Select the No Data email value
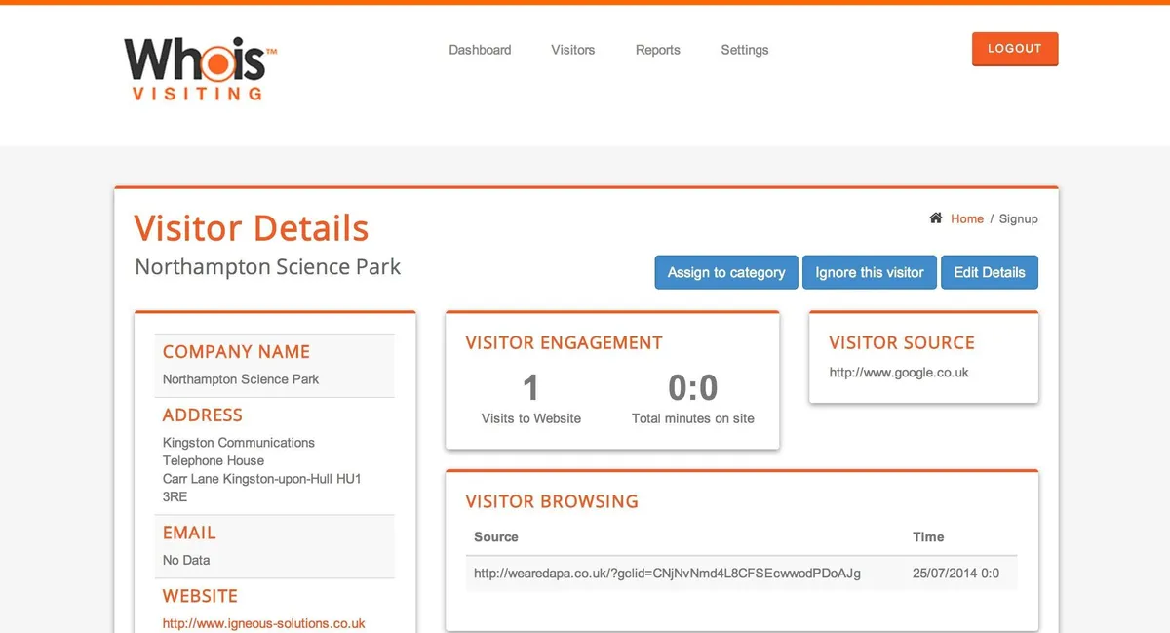1170x633 pixels. 186,560
